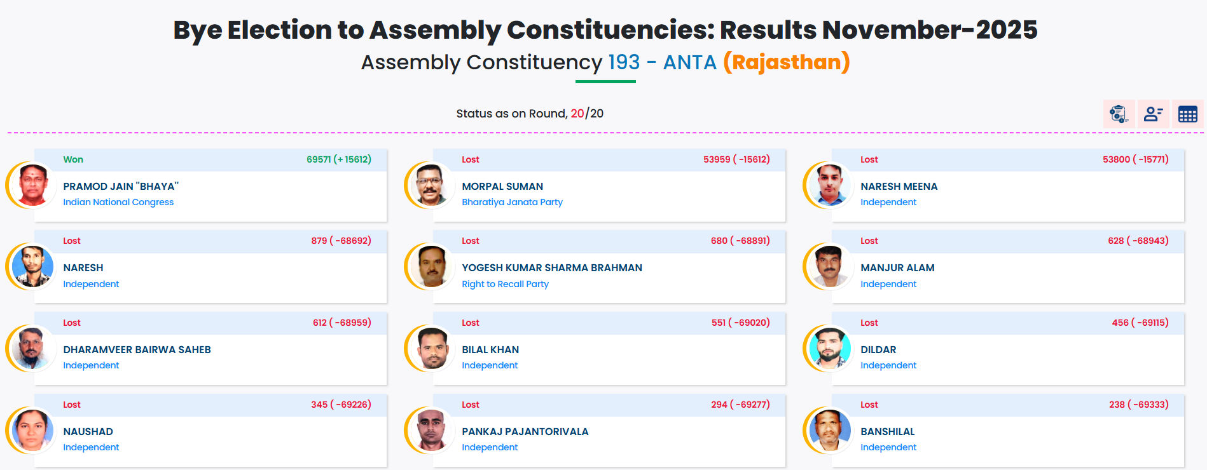View Naushad's candidate photo

click(x=32, y=431)
